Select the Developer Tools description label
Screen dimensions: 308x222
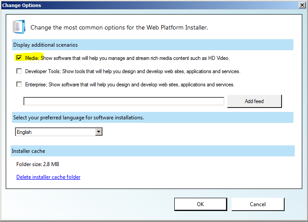click(x=133, y=71)
